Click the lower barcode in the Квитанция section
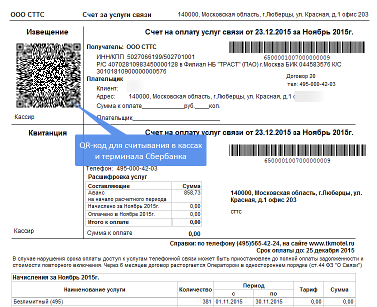This screenshot has height=307, width=377. click(x=297, y=150)
